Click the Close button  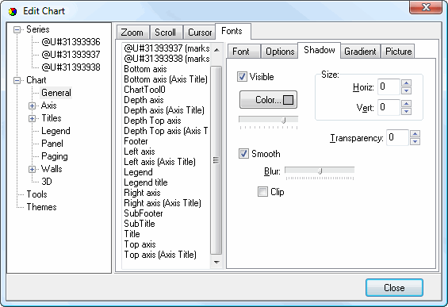(394, 287)
